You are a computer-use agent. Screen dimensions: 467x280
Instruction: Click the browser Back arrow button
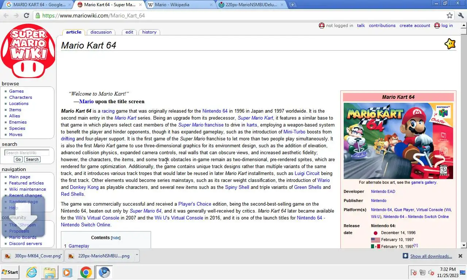[6, 15]
